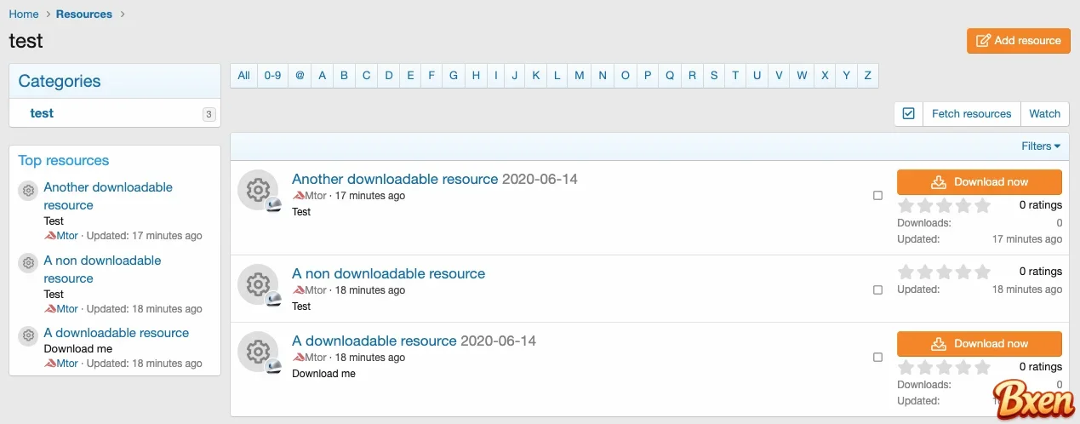Click rating stars of 'Another downloadable resource'

click(x=945, y=205)
